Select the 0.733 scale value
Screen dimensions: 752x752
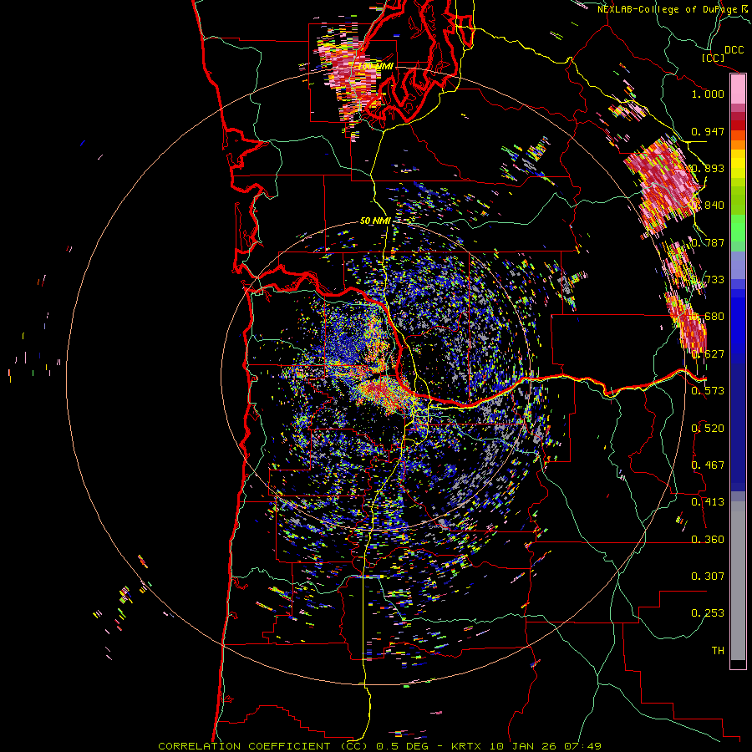[x=708, y=280]
